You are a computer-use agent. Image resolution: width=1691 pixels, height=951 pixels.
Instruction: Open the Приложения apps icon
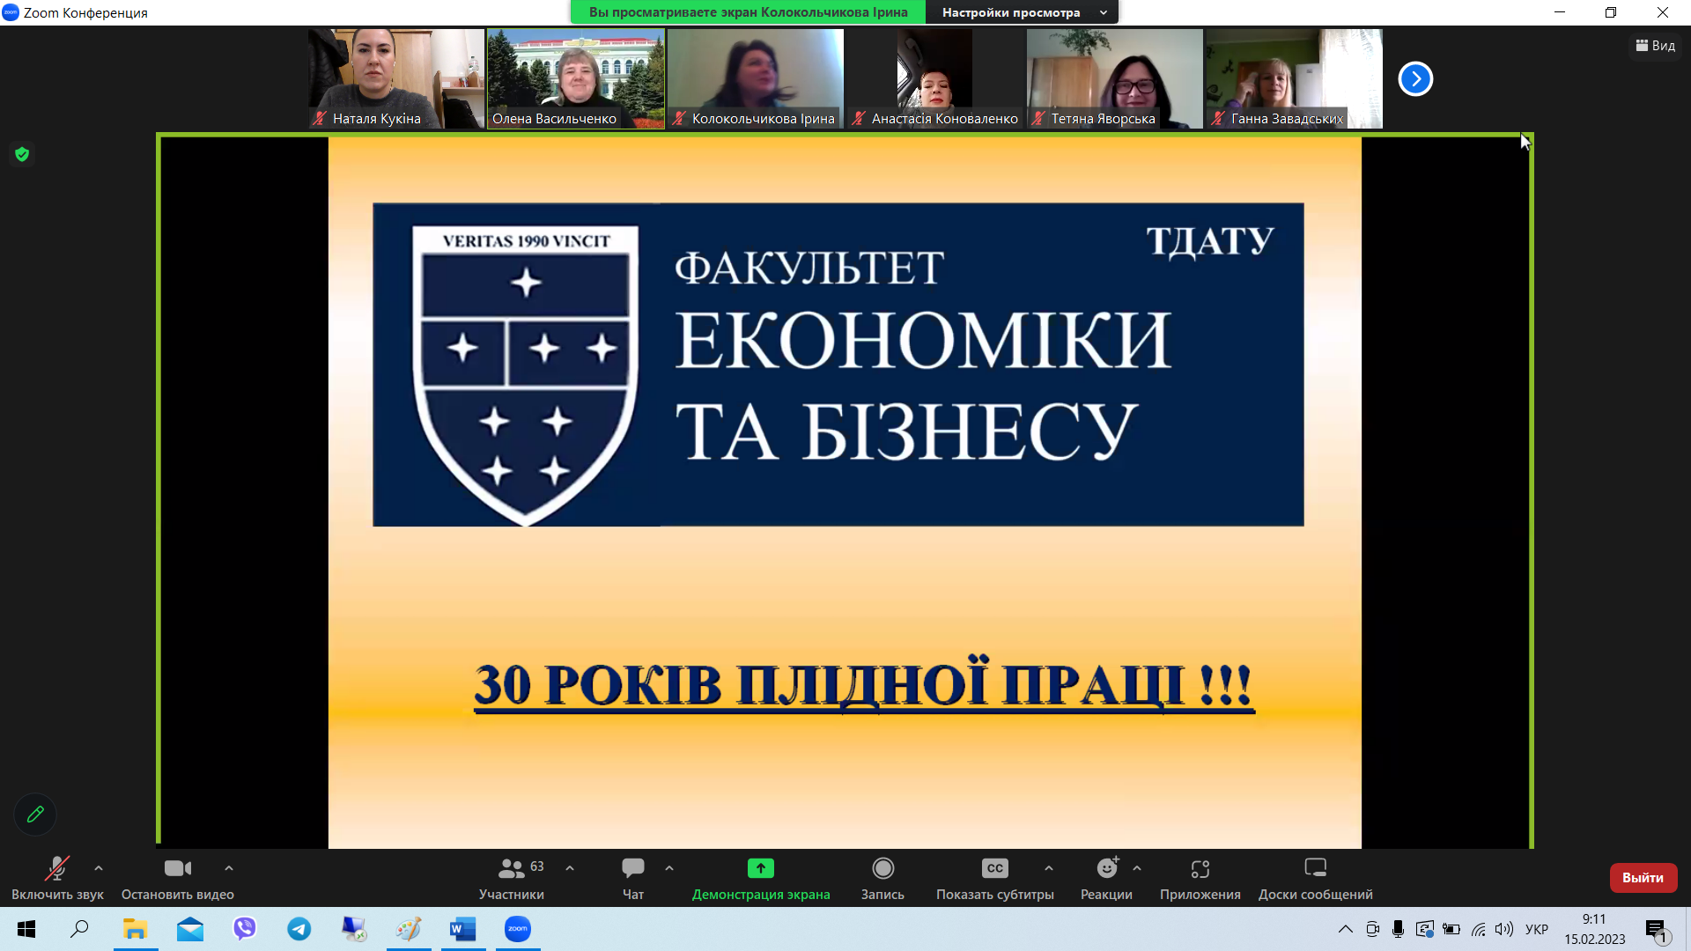pos(1200,869)
